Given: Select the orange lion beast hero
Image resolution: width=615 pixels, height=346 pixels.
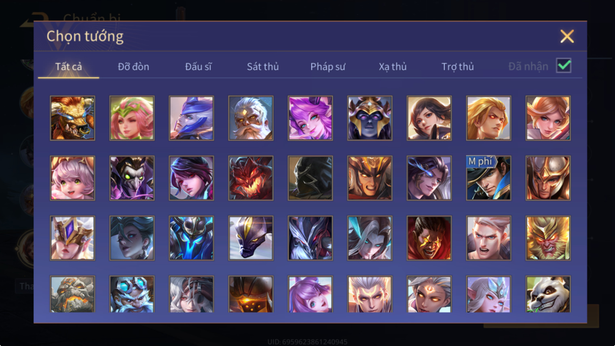Looking at the screenshot, I should [72, 118].
